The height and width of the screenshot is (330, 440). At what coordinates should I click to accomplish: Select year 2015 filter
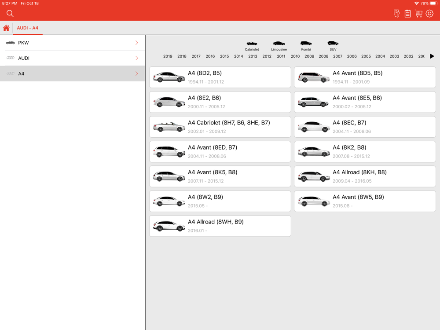[224, 56]
